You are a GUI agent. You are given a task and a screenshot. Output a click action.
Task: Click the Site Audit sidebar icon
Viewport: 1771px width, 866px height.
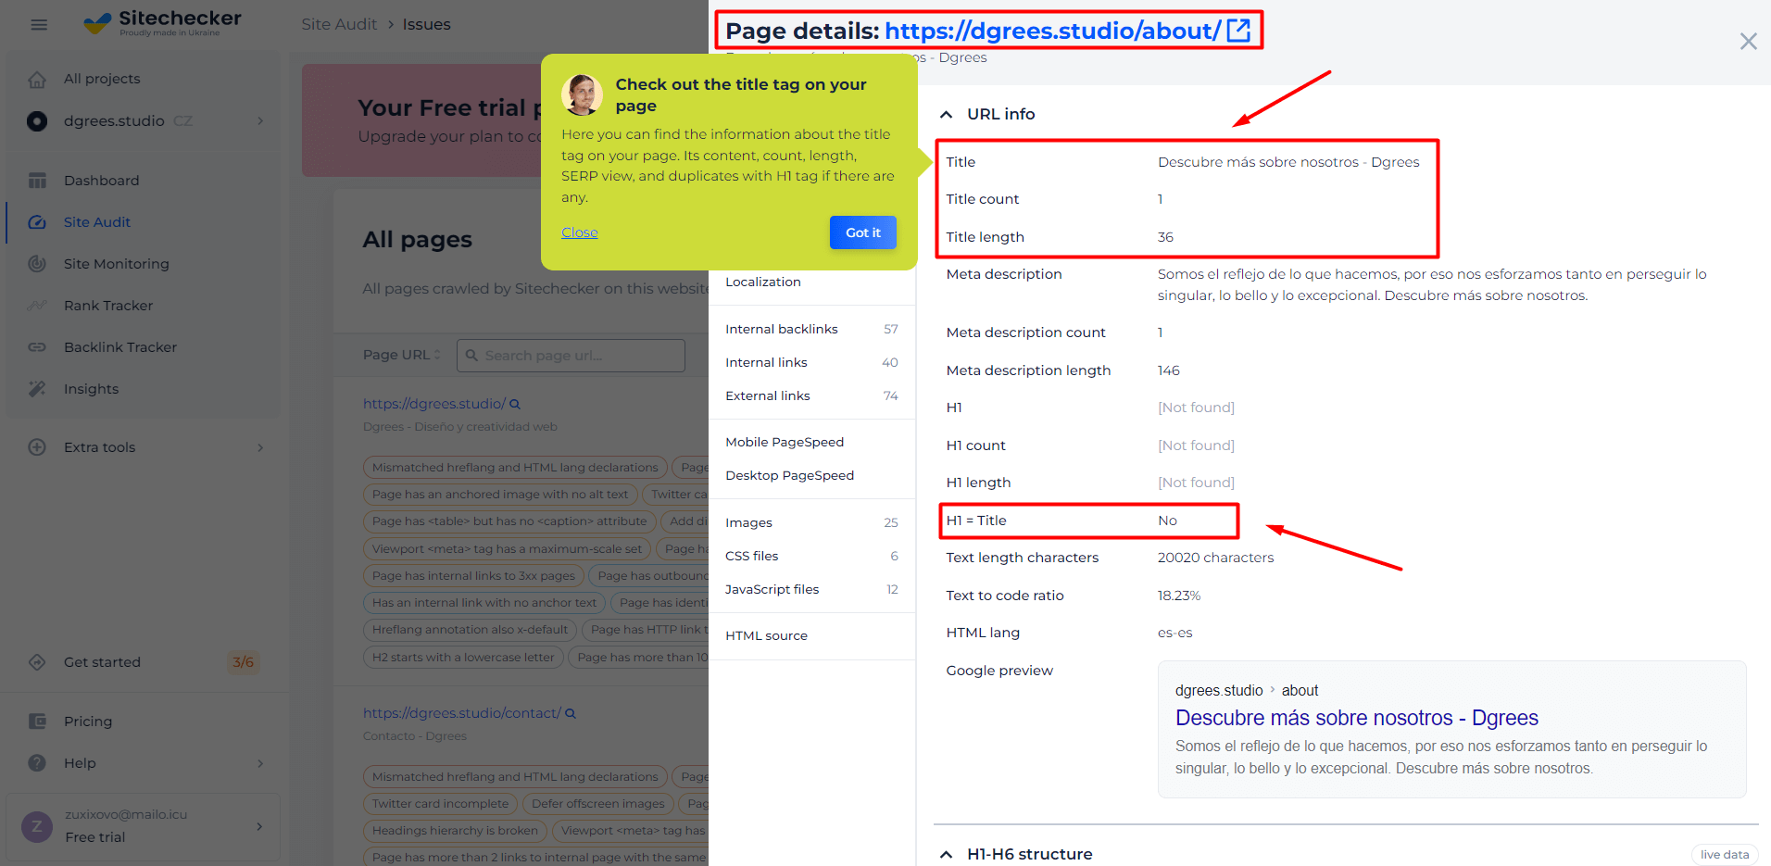tap(37, 222)
